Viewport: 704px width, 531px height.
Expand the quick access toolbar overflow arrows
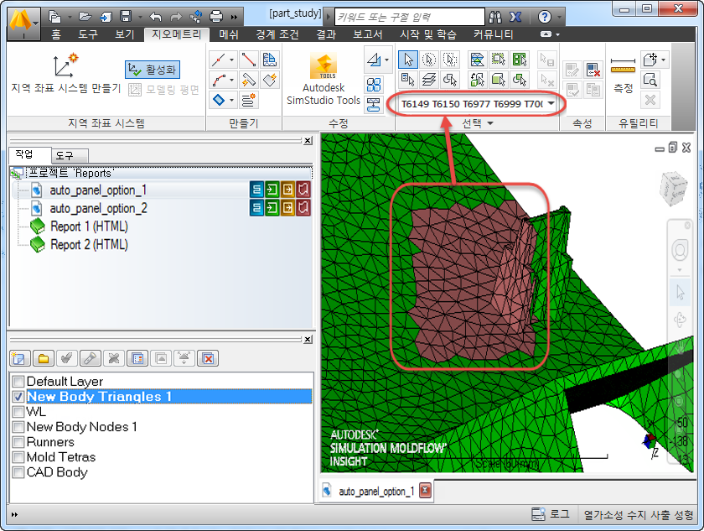tap(234, 17)
